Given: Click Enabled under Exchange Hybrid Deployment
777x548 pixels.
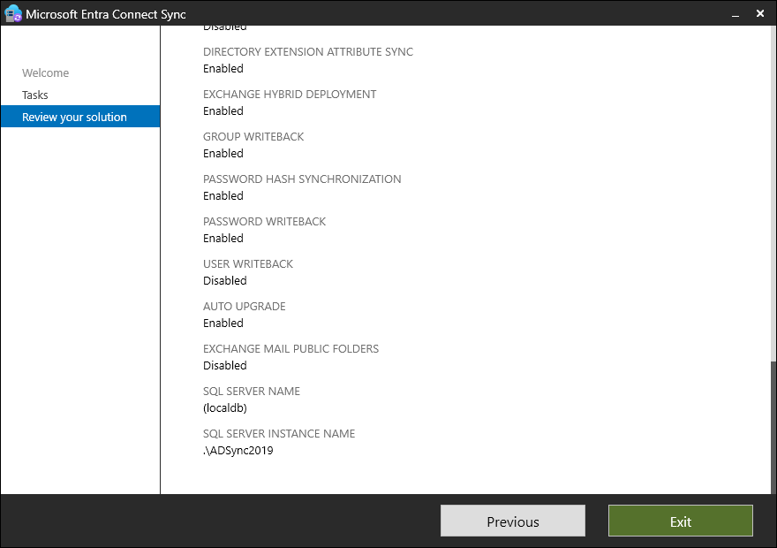Looking at the screenshot, I should (223, 111).
